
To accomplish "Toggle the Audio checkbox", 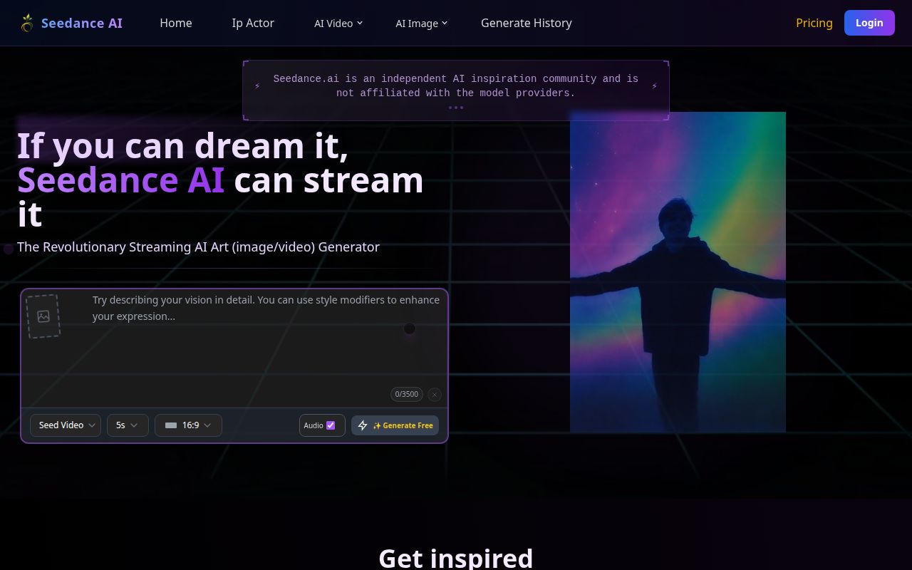I will [x=331, y=425].
